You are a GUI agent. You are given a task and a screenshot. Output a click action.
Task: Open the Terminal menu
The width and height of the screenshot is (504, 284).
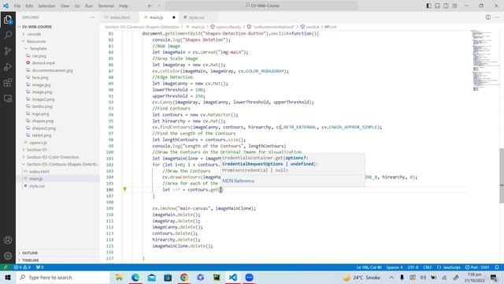pyautogui.click(x=106, y=6)
